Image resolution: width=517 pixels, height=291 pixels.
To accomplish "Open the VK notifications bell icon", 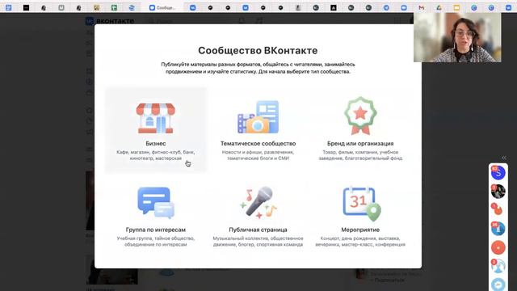I will [x=242, y=21].
